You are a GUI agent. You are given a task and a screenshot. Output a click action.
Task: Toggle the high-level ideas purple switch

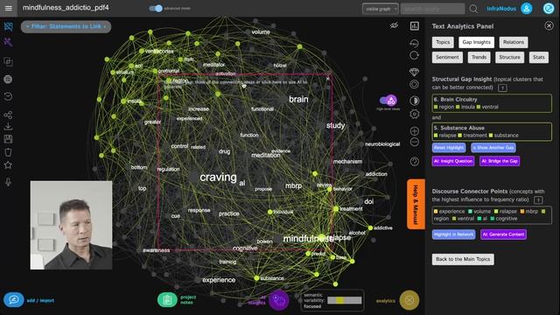pyautogui.click(x=388, y=101)
